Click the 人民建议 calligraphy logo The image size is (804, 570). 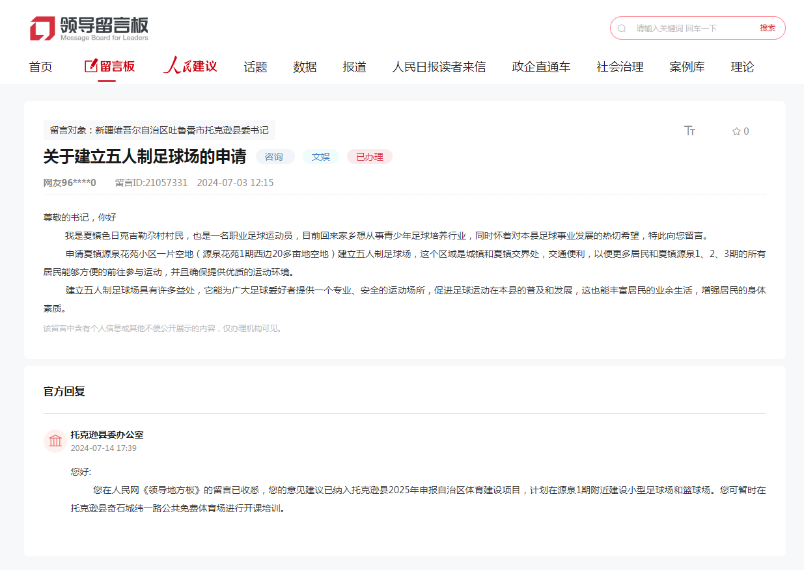click(x=191, y=66)
